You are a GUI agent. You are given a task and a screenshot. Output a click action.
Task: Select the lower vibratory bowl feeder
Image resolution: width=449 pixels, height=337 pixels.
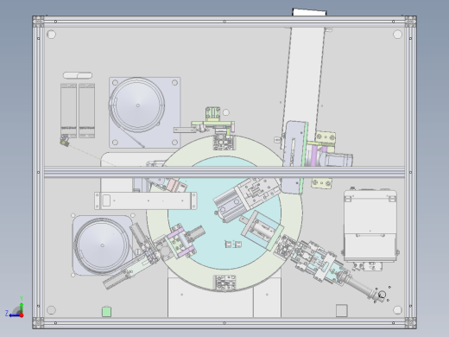(x=102, y=245)
